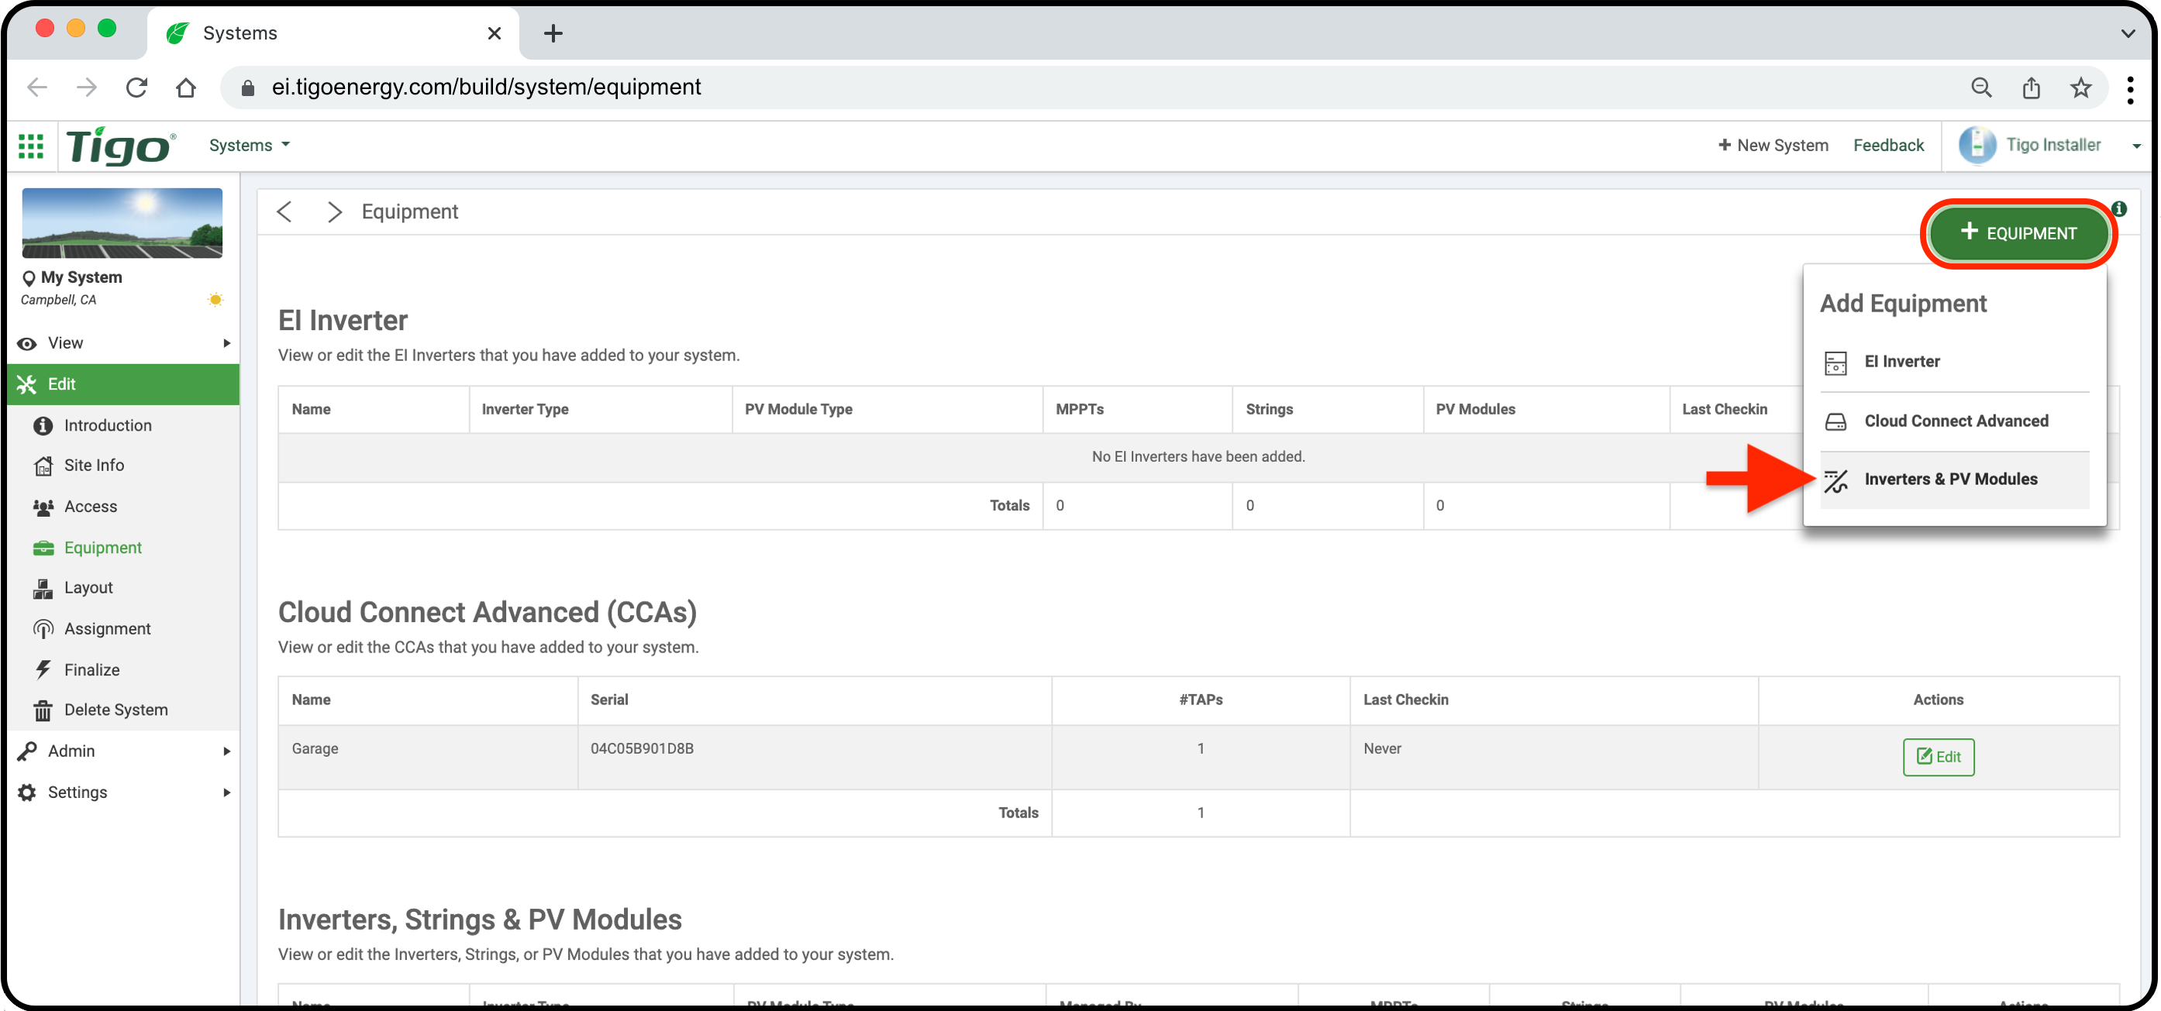Image resolution: width=2161 pixels, height=1011 pixels.
Task: Go to browser home page
Action: (186, 88)
